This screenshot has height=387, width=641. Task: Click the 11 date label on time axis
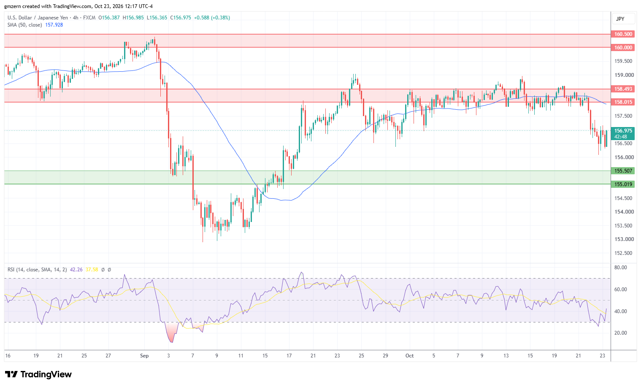(x=241, y=356)
